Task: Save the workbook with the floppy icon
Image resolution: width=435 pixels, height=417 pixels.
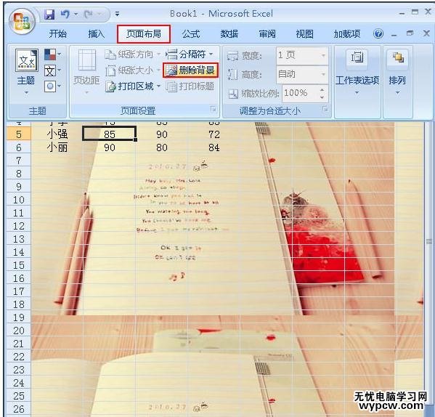Action: (x=49, y=14)
